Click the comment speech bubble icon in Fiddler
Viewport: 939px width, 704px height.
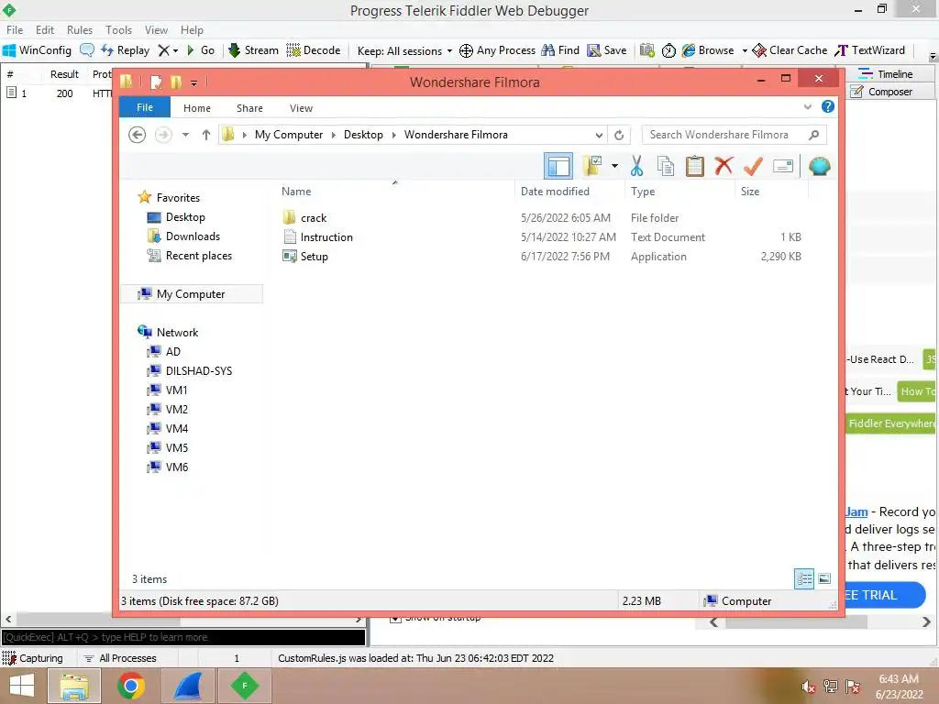(87, 50)
